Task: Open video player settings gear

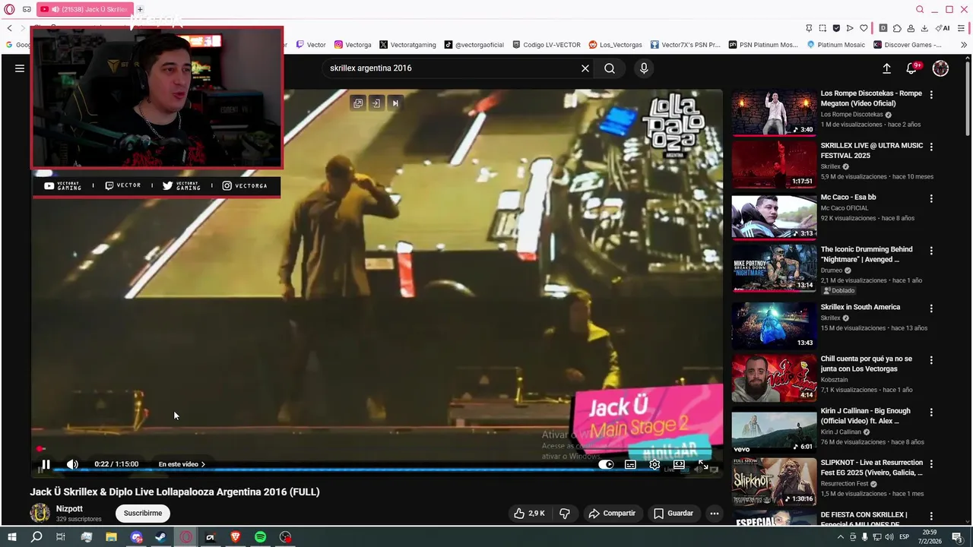Action: coord(654,464)
